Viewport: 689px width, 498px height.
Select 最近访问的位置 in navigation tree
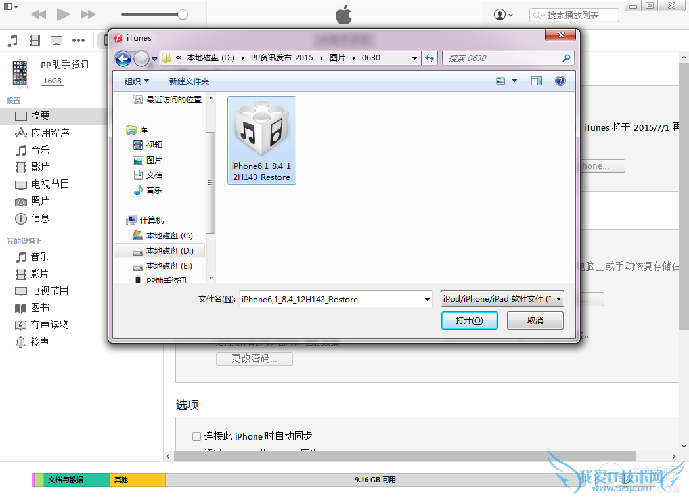coord(167,100)
